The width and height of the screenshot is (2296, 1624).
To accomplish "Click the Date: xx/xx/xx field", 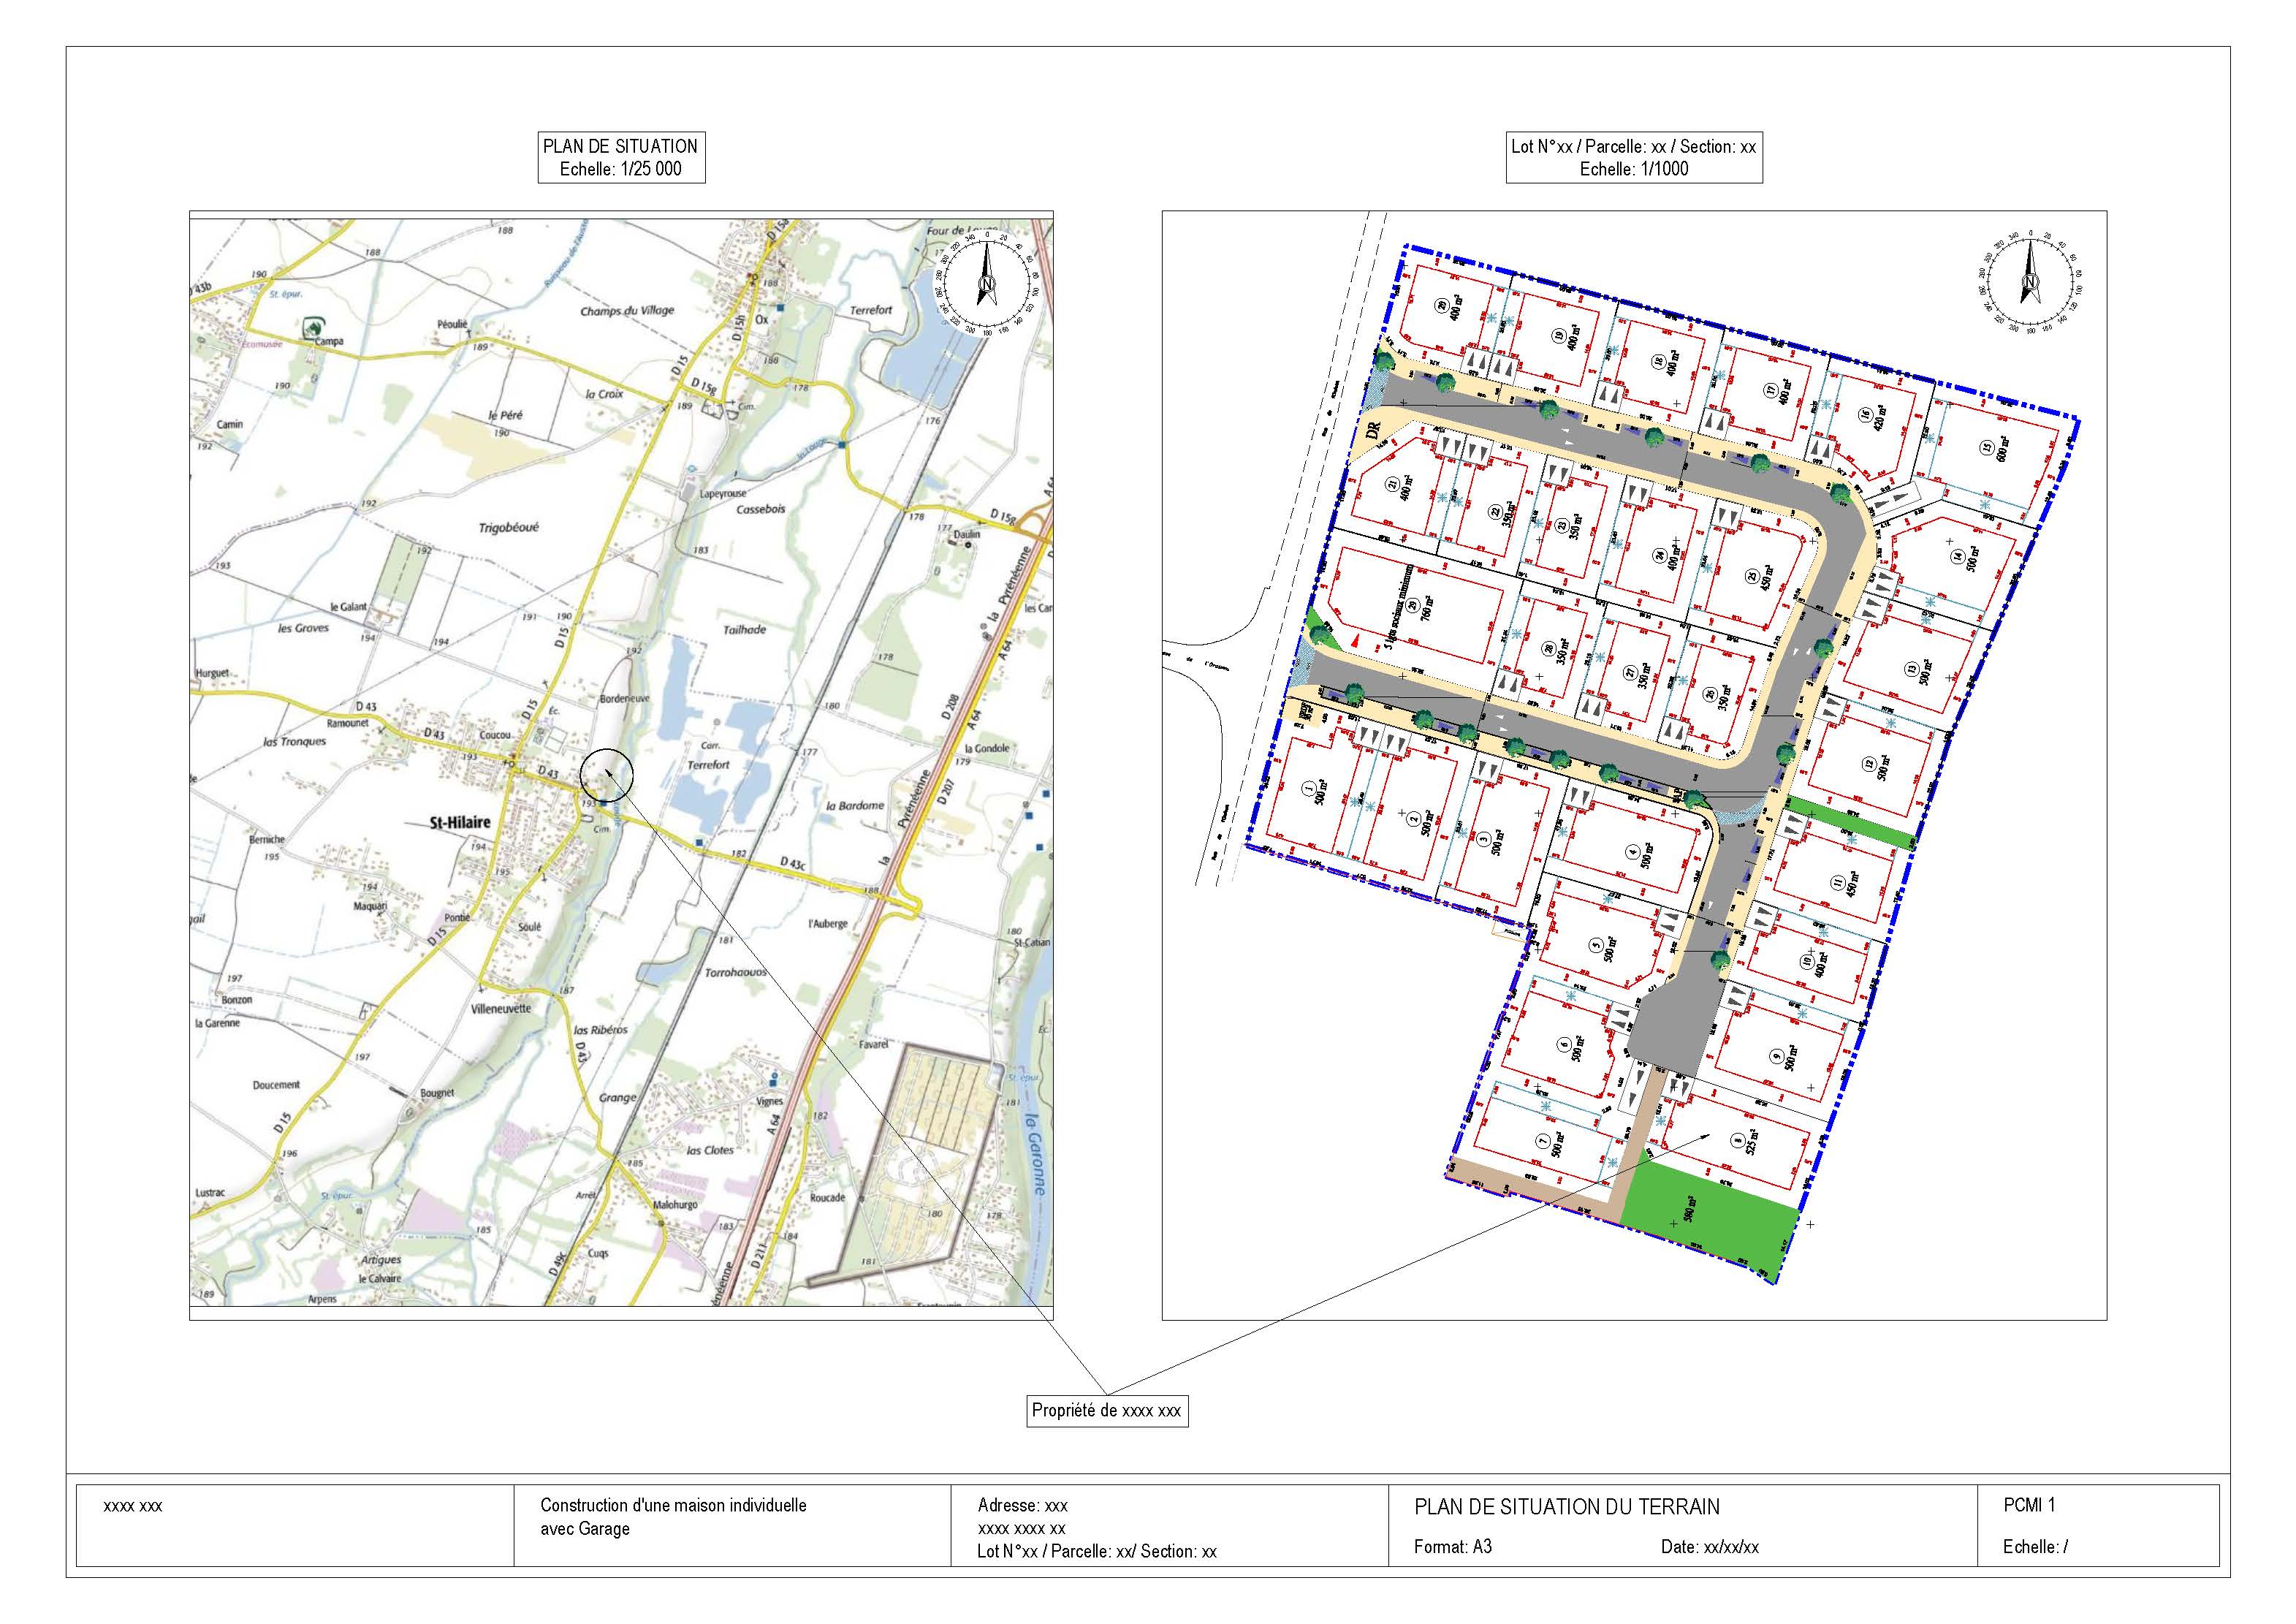I will click(1709, 1546).
